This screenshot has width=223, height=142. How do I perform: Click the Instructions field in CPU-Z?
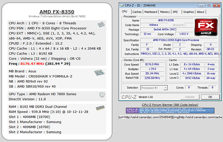[x=181, y=54]
